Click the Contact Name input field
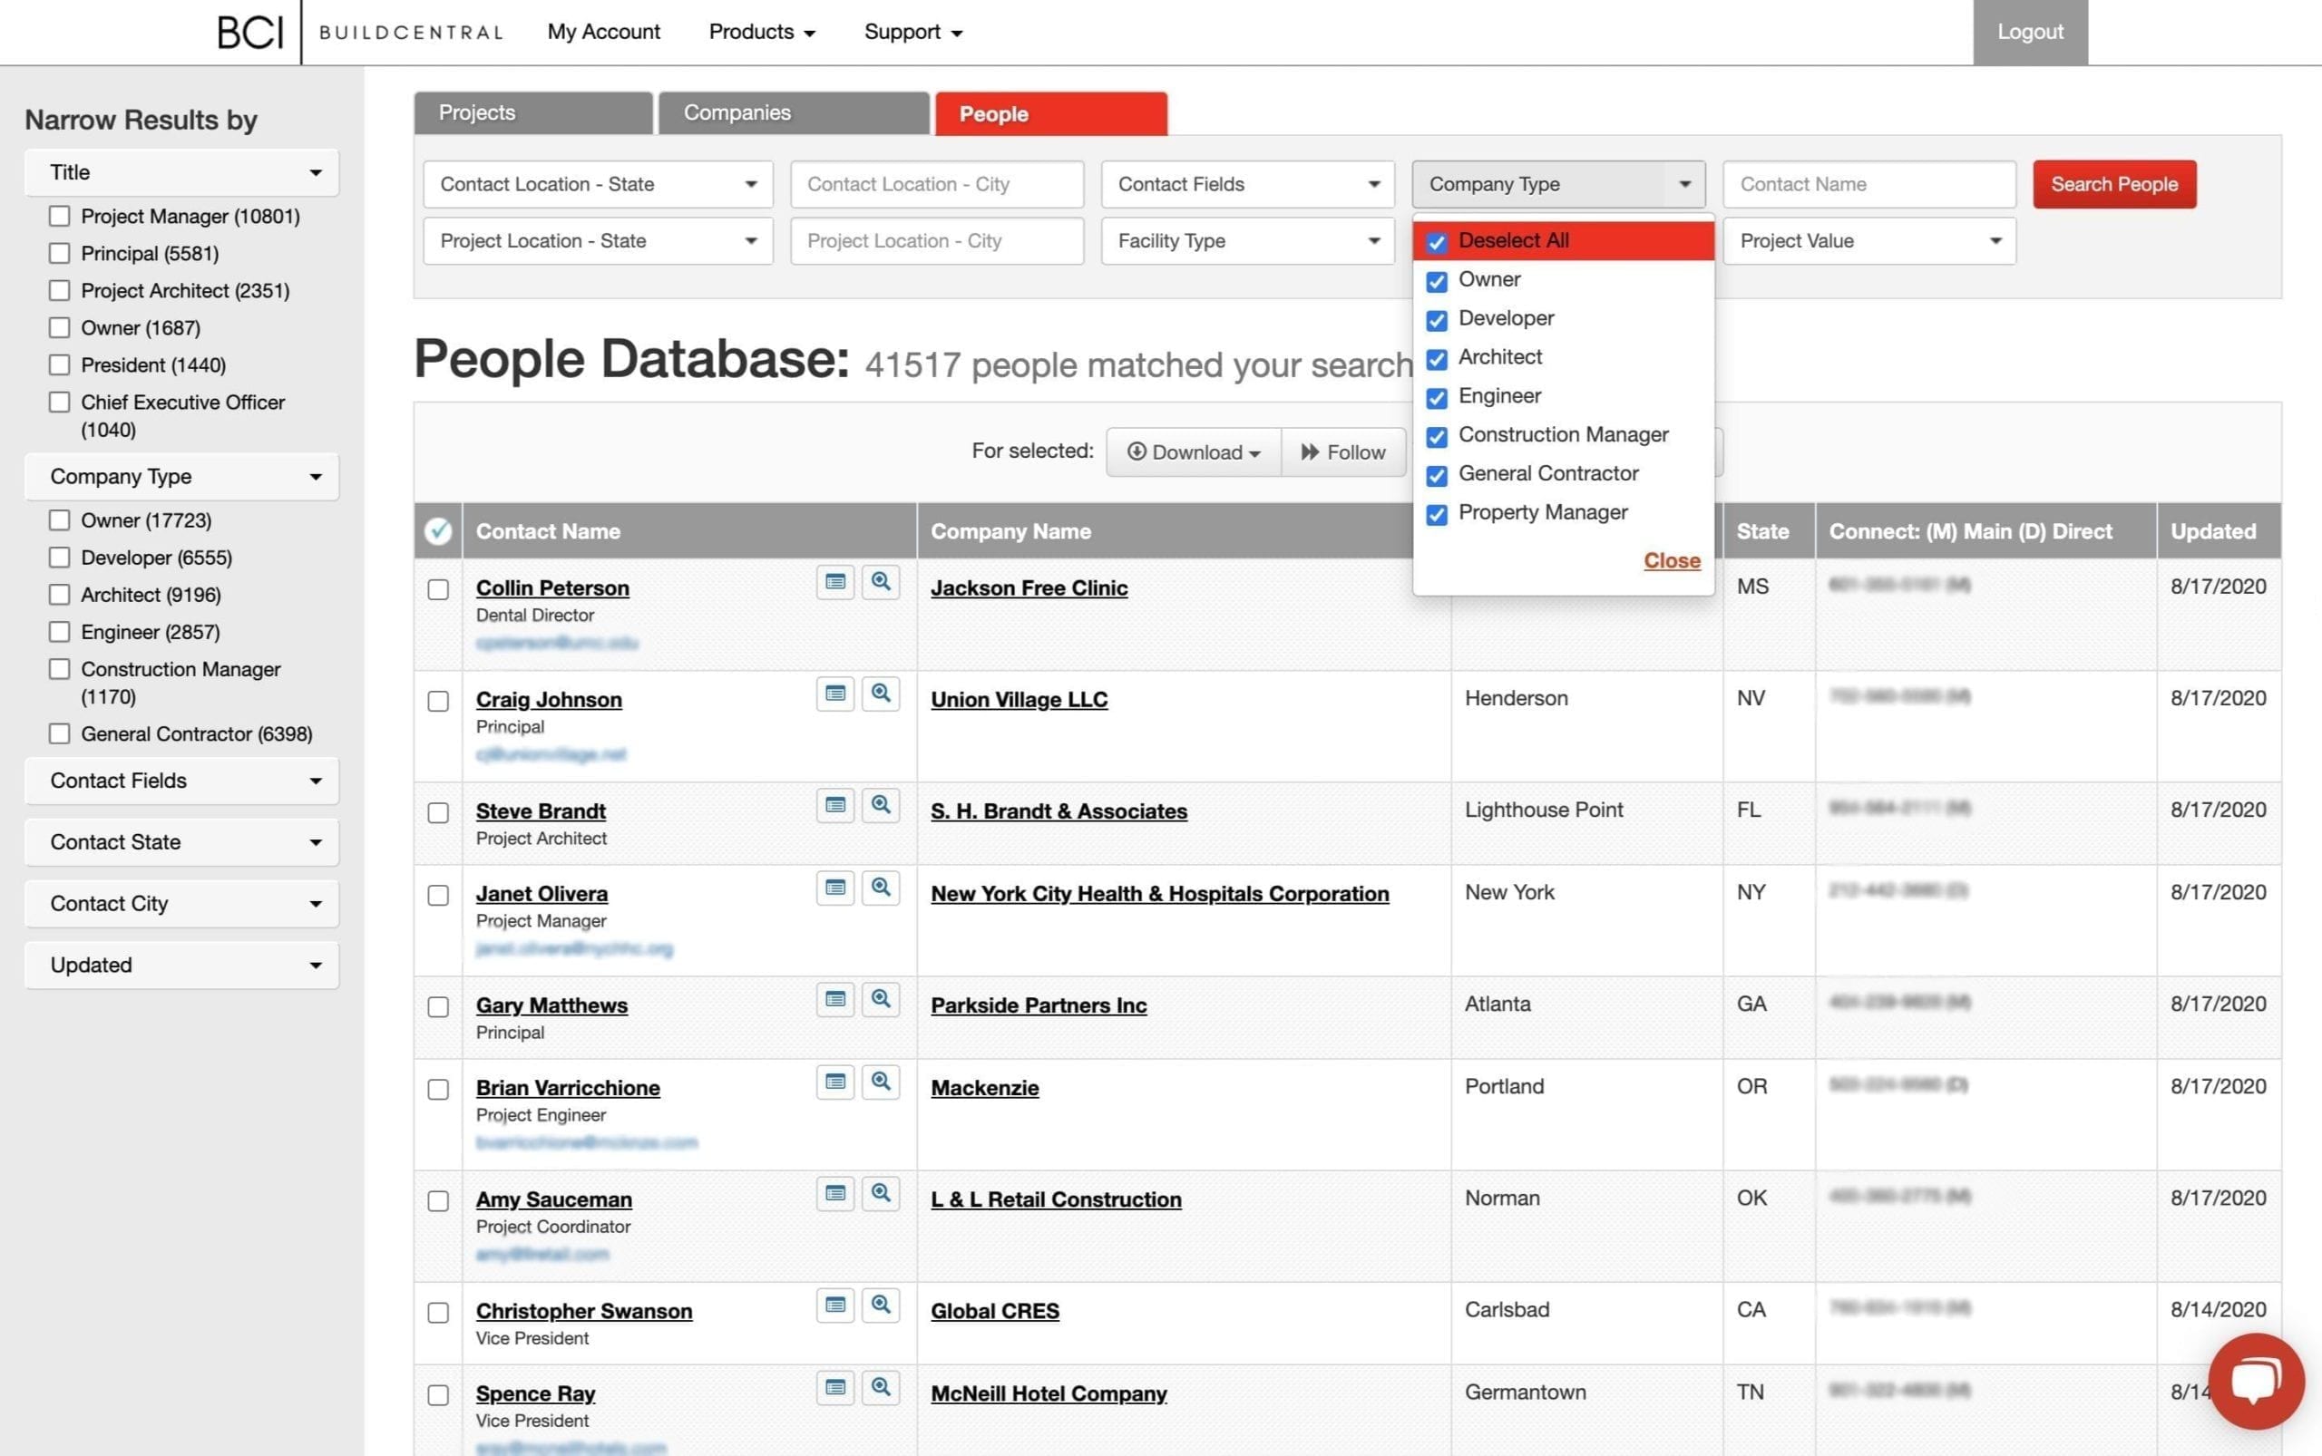The image size is (2322, 1456). click(1869, 184)
